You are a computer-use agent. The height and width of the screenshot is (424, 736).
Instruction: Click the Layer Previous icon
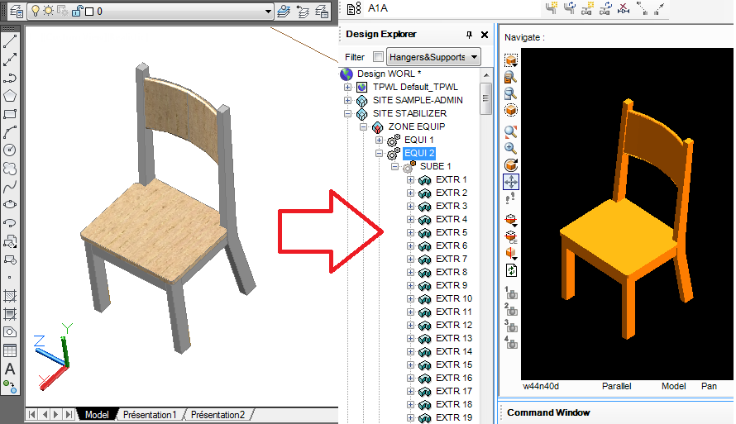click(303, 11)
